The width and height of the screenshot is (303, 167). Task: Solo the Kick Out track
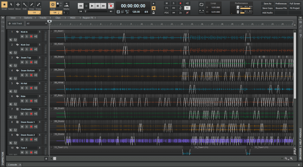(x=27, y=49)
